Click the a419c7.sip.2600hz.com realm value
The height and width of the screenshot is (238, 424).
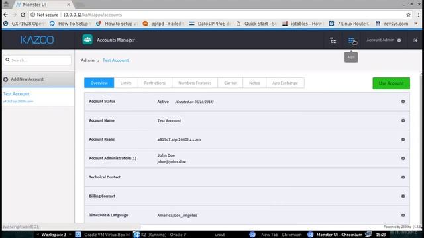pyautogui.click(x=179, y=139)
